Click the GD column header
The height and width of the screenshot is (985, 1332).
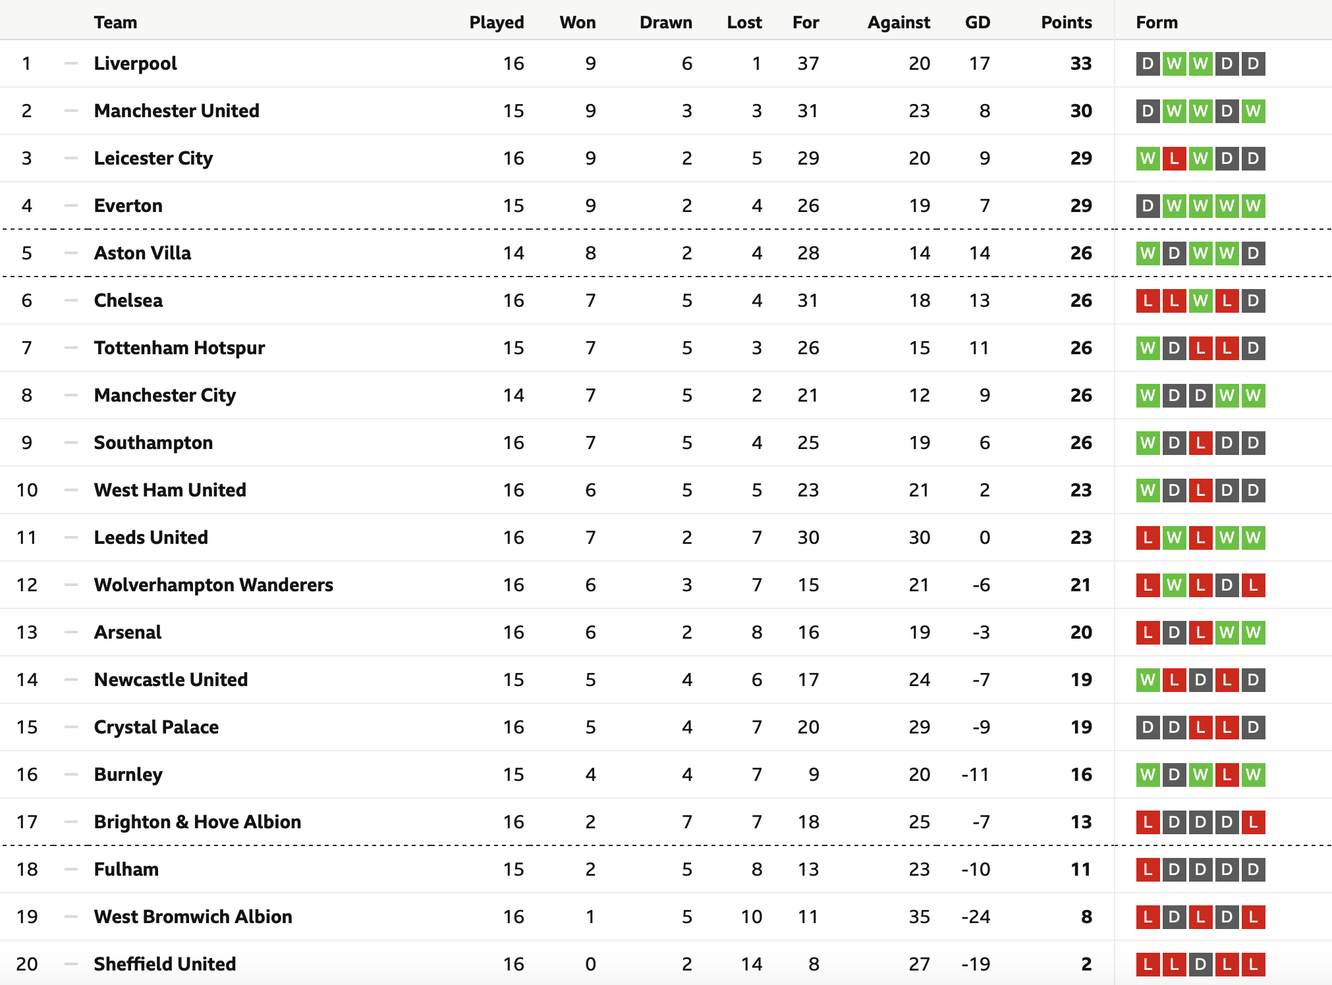tap(978, 22)
